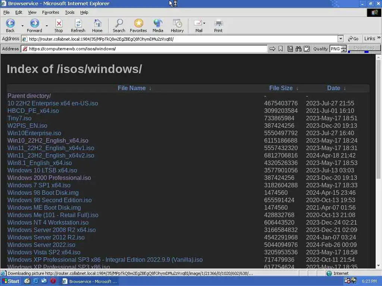Open the Favorites toolbar pane
382x286 pixels.
coord(138,26)
